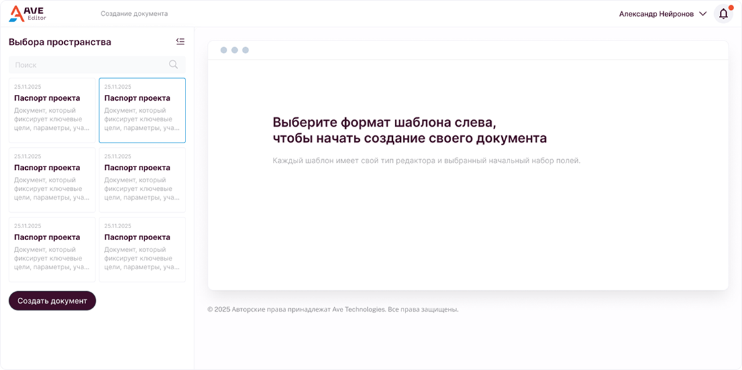This screenshot has width=742, height=370.
Task: Click the AVE Editor logo
Action: pyautogui.click(x=28, y=13)
